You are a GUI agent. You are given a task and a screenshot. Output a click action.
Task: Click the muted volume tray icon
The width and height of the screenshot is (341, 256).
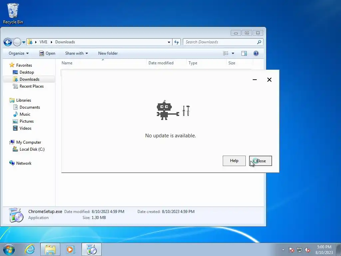307,250
